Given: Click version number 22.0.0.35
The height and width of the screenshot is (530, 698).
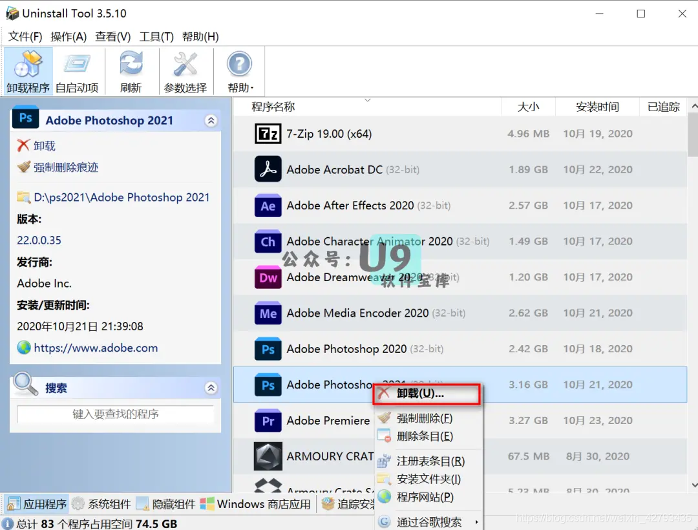Looking at the screenshot, I should [39, 240].
